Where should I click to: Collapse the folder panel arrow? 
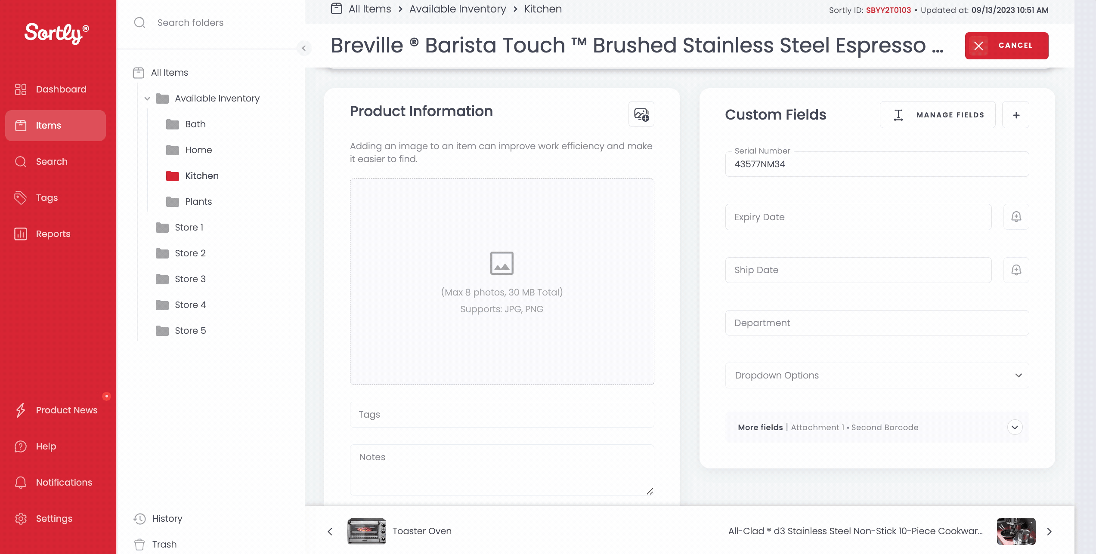click(304, 48)
